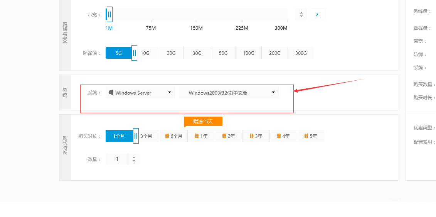Click the gift icon on 5年 option
Screen dimensions: 436x217
pos(306,136)
